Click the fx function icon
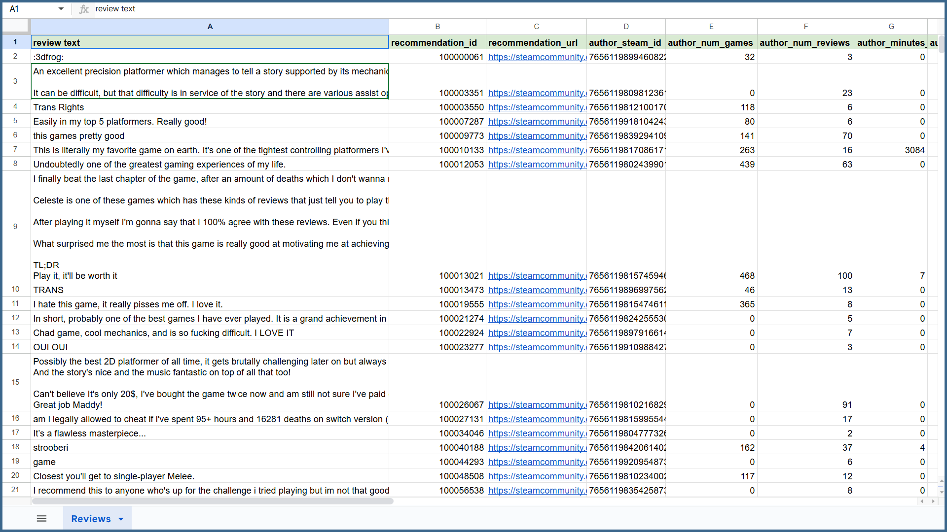Viewport: 947px width, 532px height. [x=84, y=9]
